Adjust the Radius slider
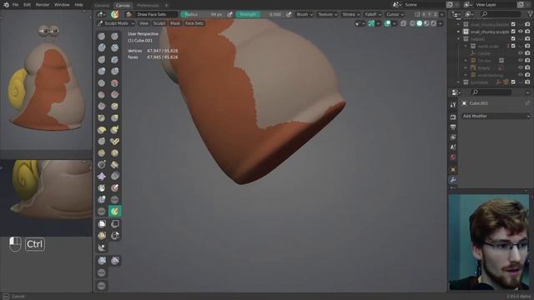 coord(203,14)
